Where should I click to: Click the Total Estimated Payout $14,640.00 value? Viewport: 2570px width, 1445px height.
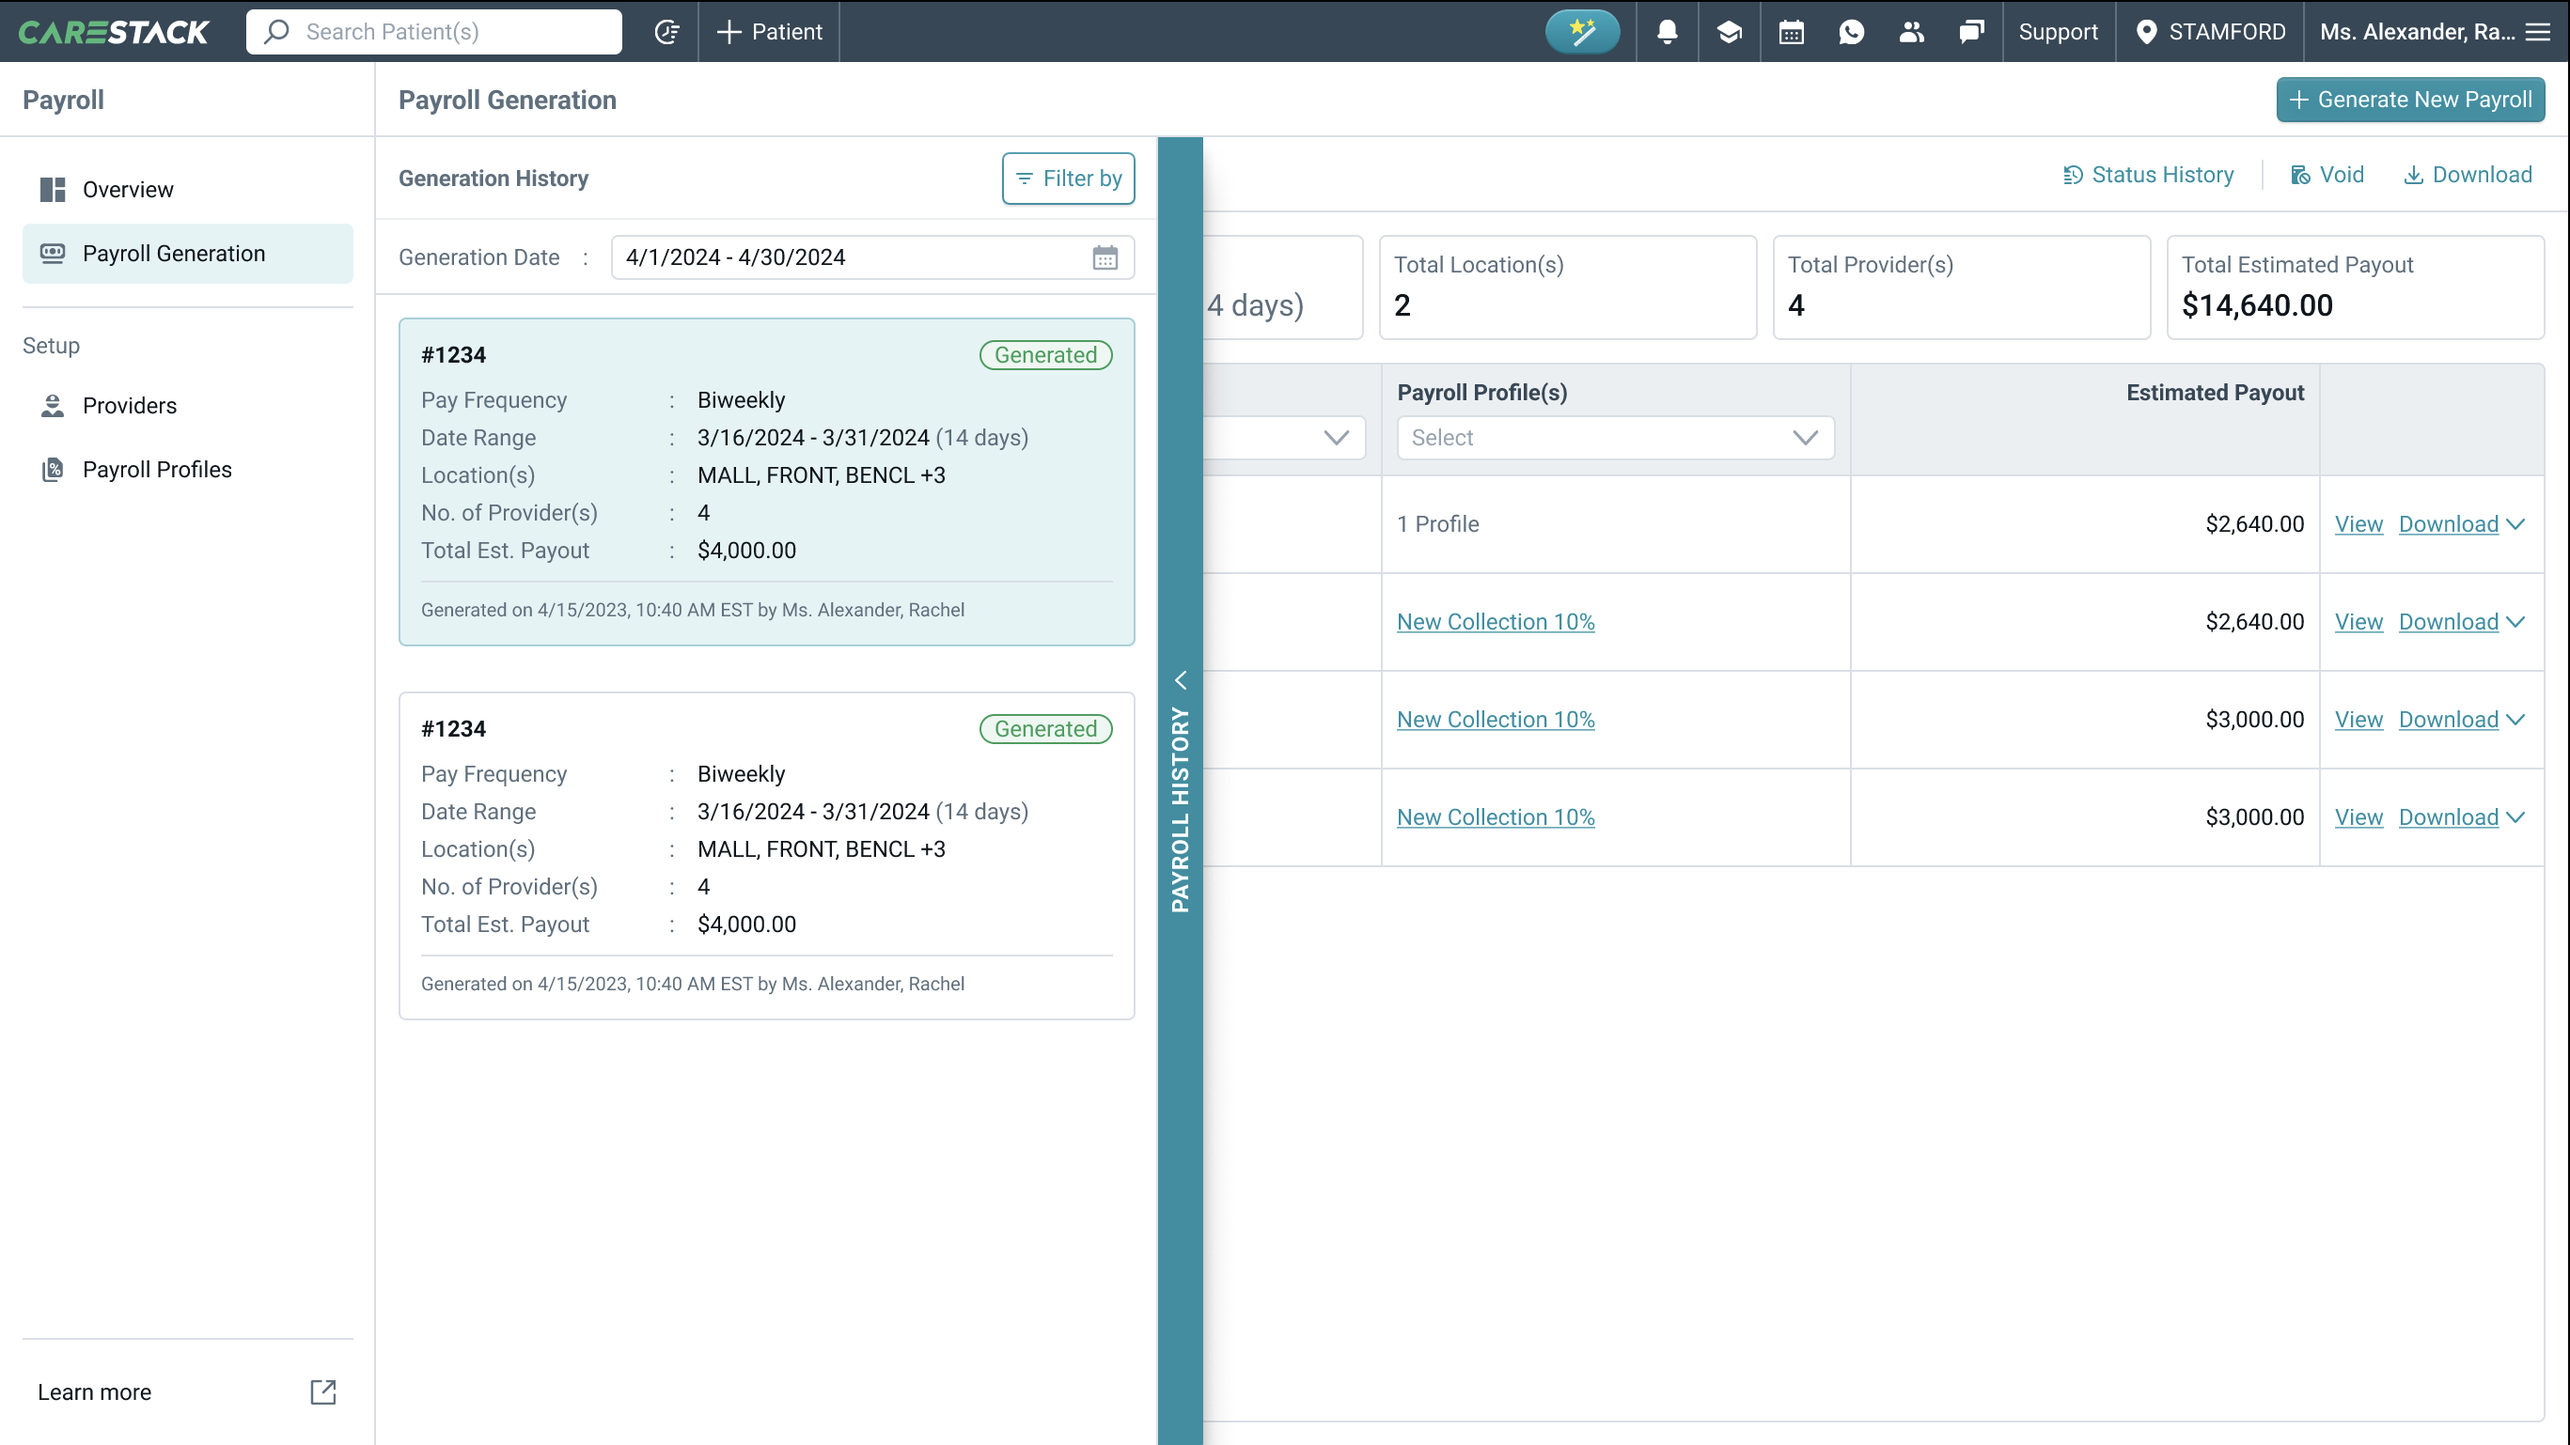click(2257, 305)
